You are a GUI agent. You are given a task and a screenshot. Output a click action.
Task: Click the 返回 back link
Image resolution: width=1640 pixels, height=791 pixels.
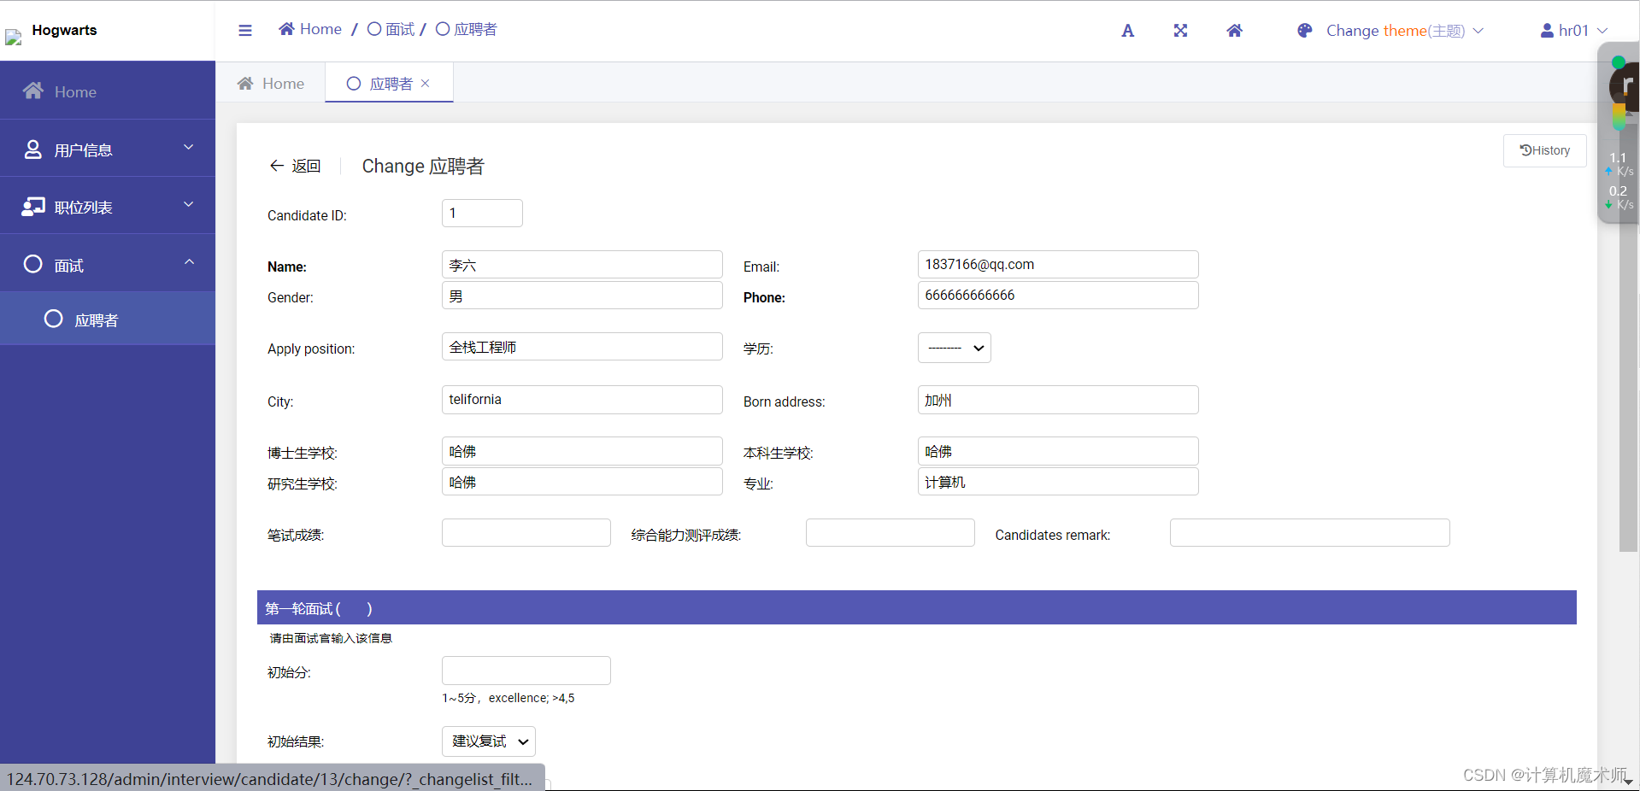(295, 166)
